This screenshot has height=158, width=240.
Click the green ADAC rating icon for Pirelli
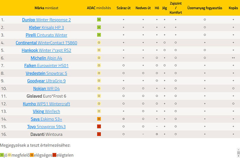(99, 35)
